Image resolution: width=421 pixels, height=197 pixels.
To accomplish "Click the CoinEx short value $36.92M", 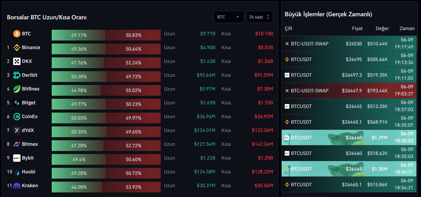I will [x=264, y=117].
